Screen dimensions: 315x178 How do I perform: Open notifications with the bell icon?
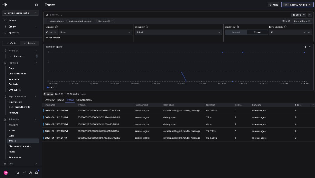36,172
